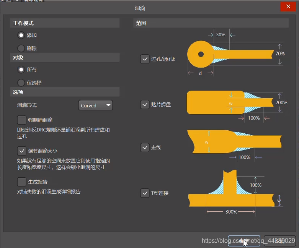Viewport: 299px width, 248px height.
Task: Choose the 所有 object option
Action: tap(21, 70)
